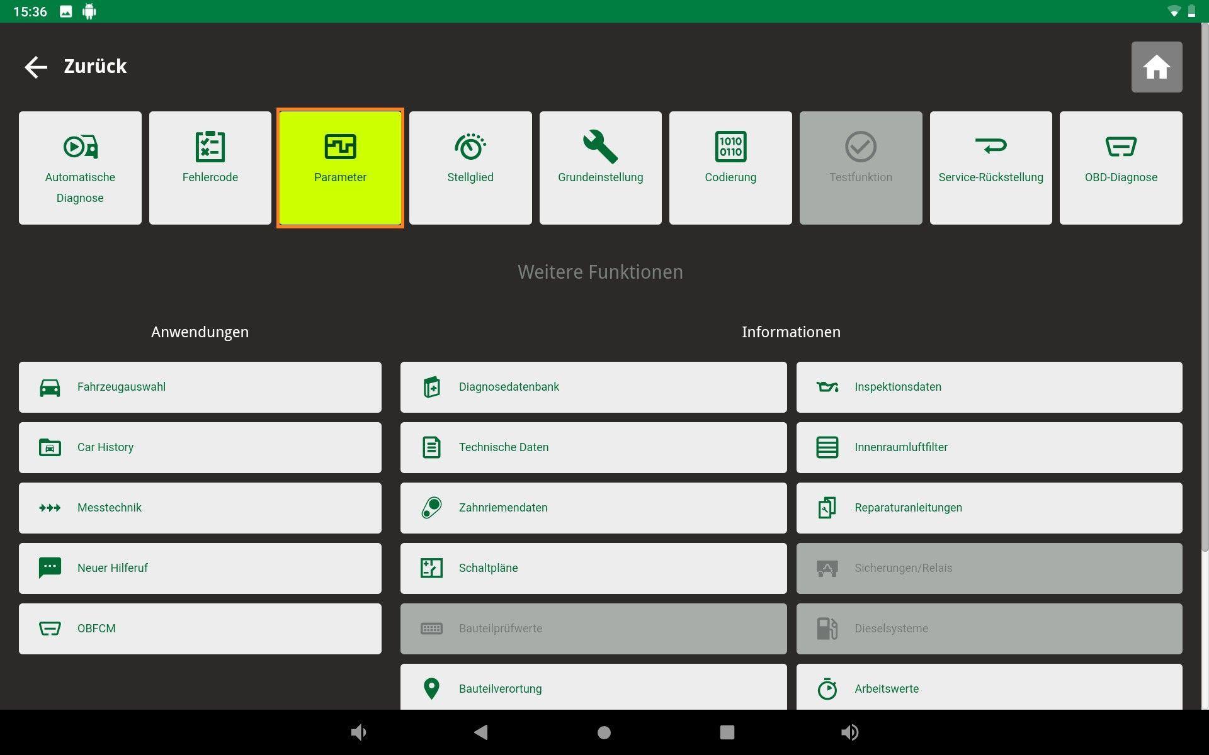
Task: Open Automatische Diagnose tile
Action: point(80,168)
